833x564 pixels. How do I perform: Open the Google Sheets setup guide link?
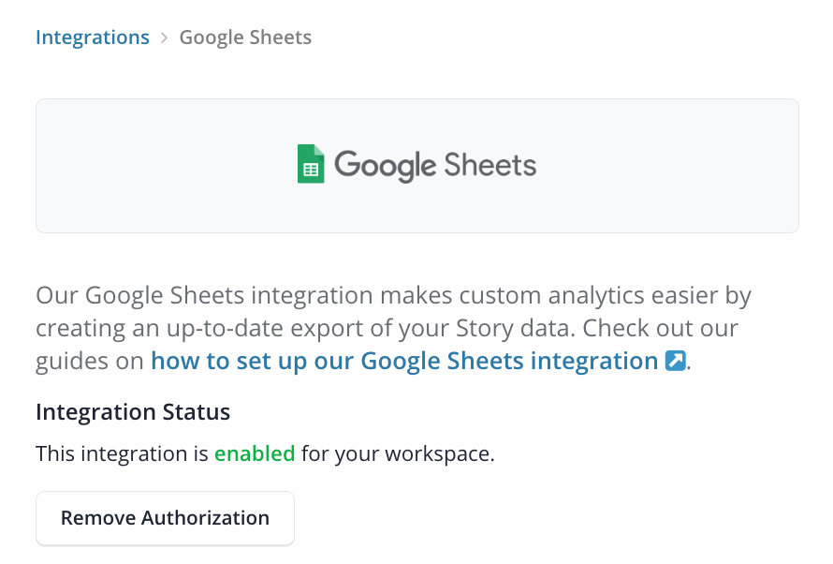tap(404, 361)
